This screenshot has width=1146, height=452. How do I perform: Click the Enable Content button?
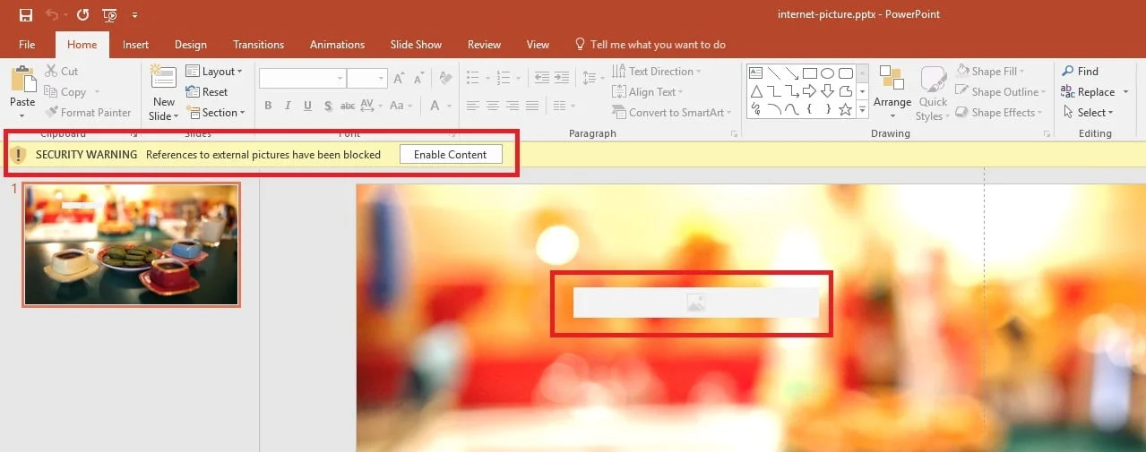pyautogui.click(x=451, y=155)
